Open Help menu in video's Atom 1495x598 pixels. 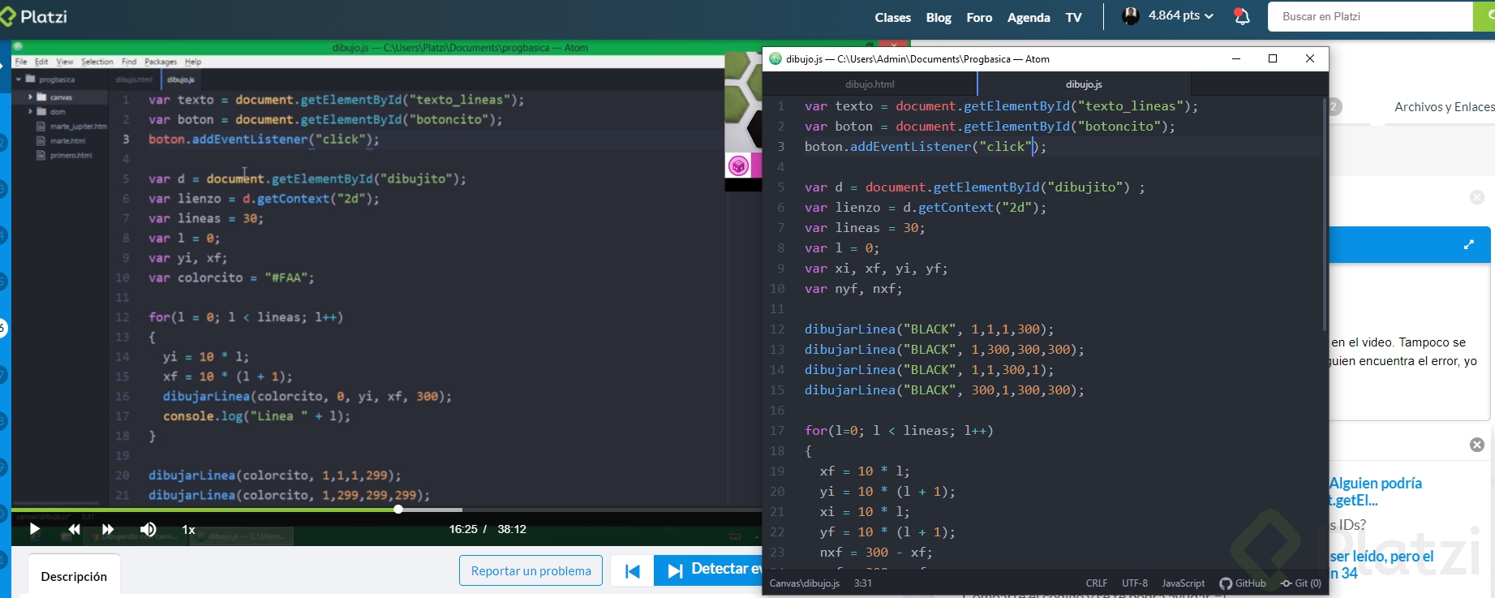193,62
